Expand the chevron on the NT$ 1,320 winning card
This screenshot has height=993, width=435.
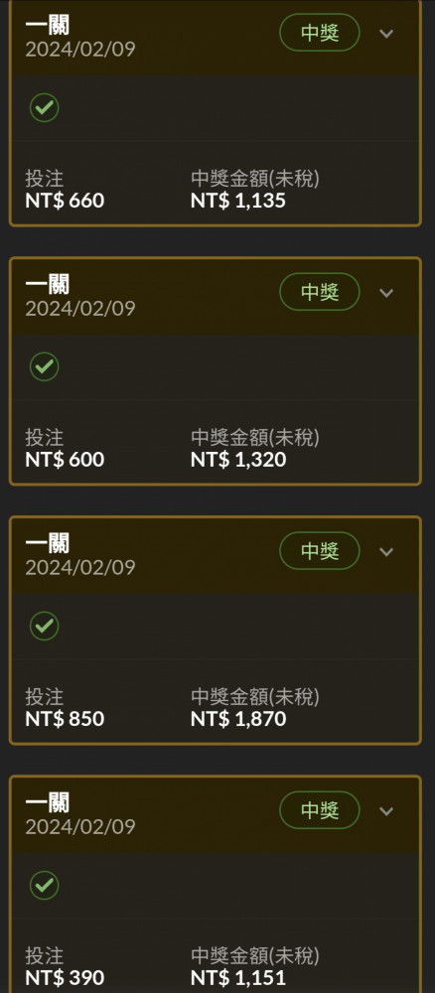387,293
